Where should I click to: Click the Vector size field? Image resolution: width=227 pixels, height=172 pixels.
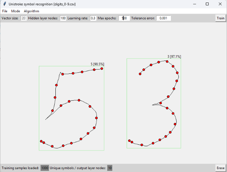click(23, 18)
